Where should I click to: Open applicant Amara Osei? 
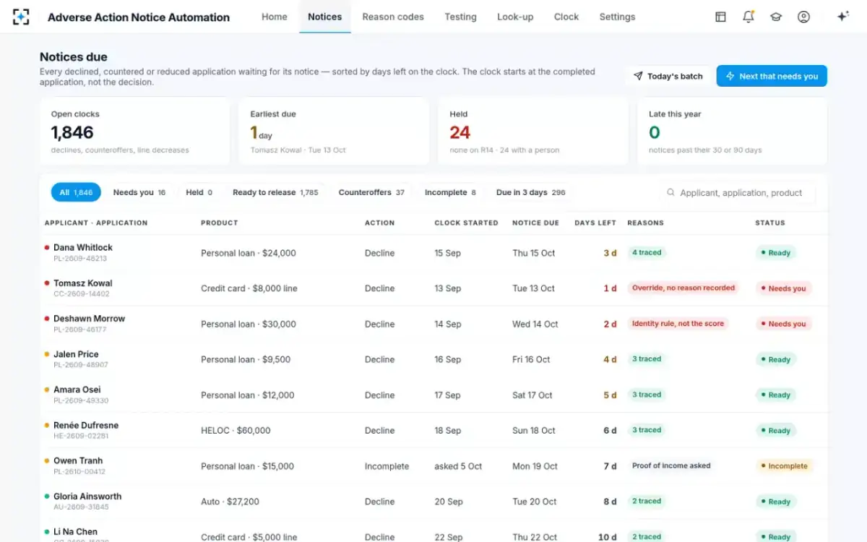click(77, 390)
